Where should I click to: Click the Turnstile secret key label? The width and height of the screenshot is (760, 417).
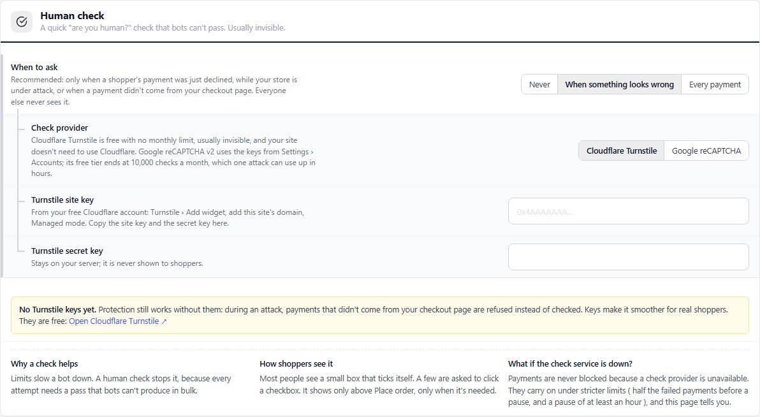click(68, 251)
